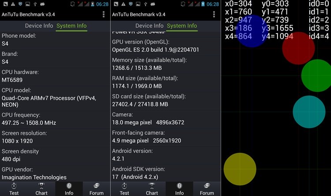Tap the 06:28 clock in middle status bar

click(x=213, y=4)
